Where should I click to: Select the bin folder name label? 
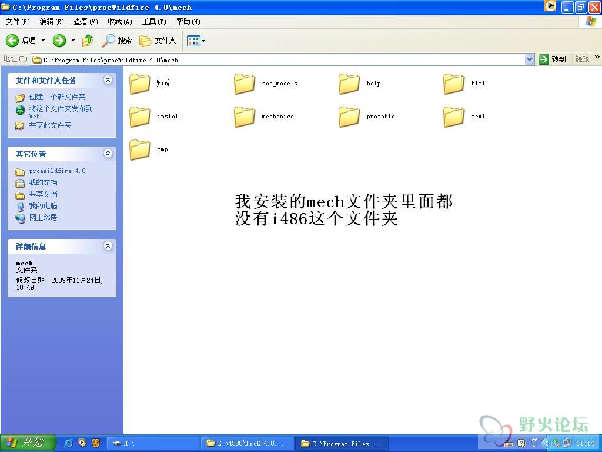[163, 83]
